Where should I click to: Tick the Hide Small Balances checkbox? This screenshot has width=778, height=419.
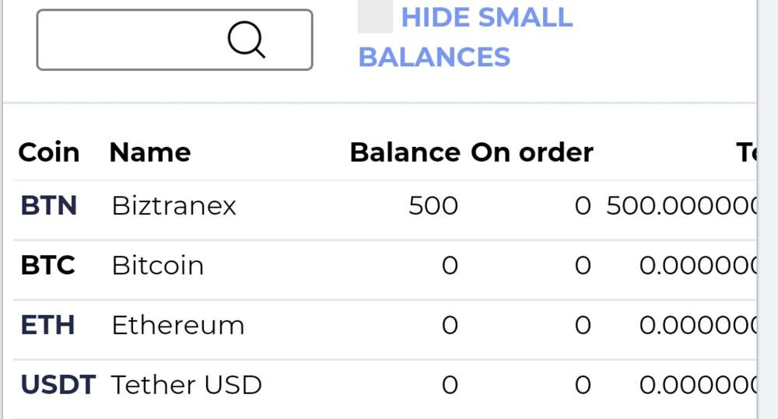click(374, 17)
